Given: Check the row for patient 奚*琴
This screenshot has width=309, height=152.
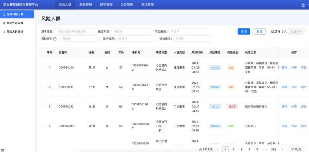Looking at the screenshot, I should coord(41,126).
